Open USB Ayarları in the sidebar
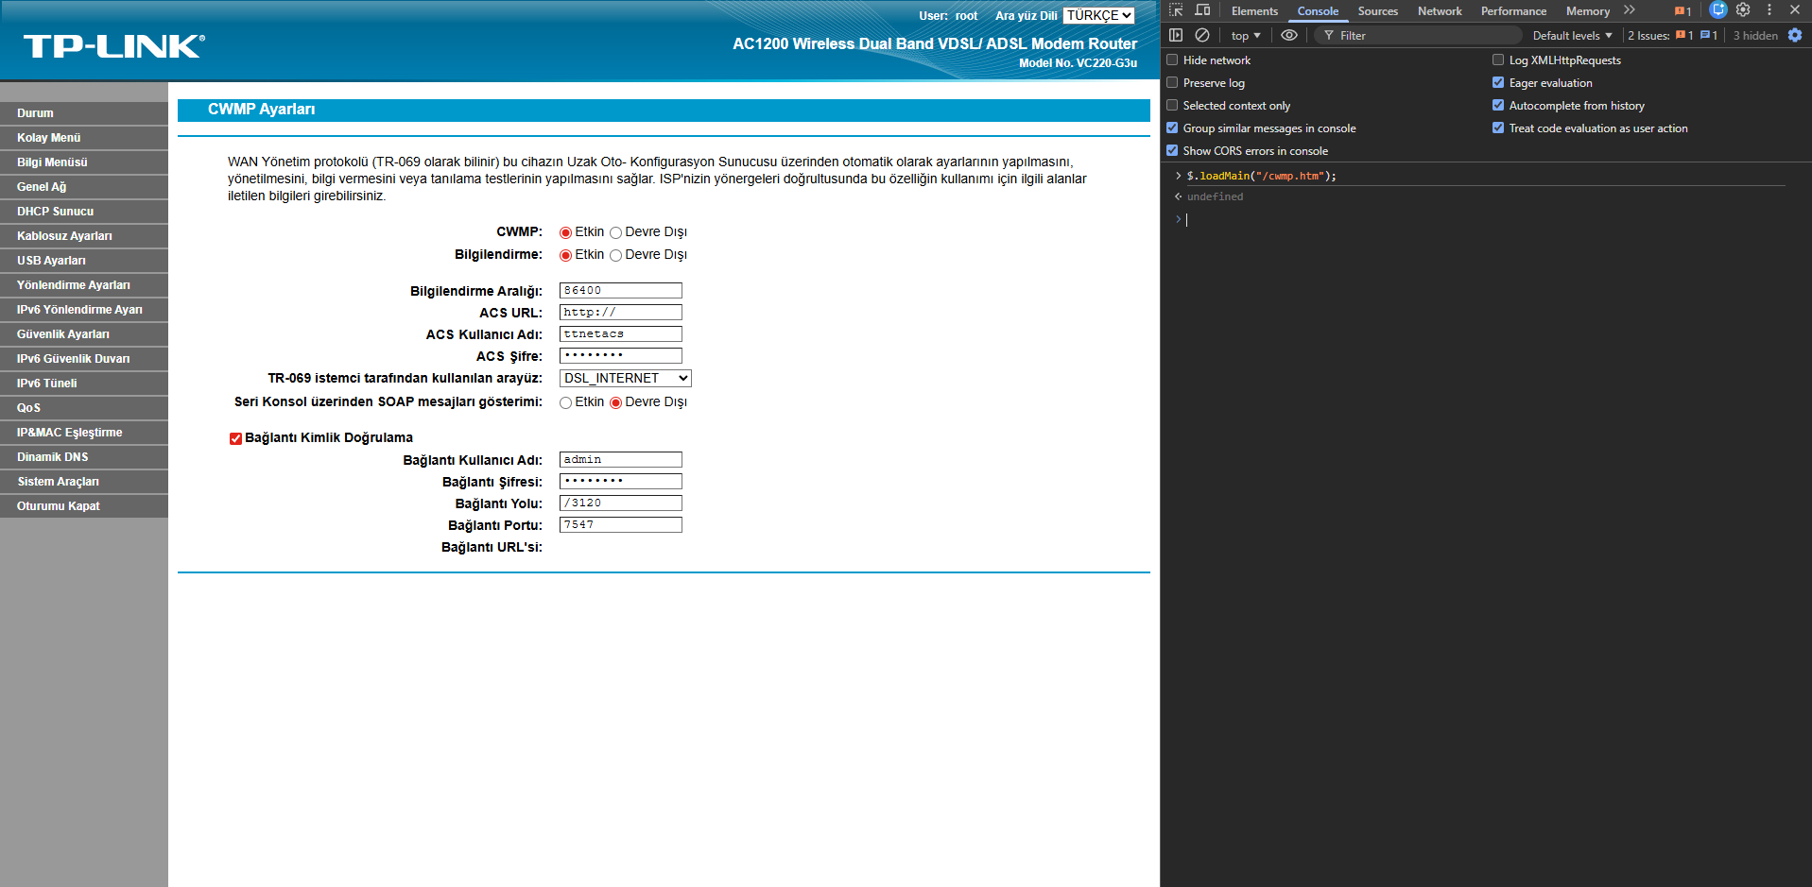 pos(84,261)
